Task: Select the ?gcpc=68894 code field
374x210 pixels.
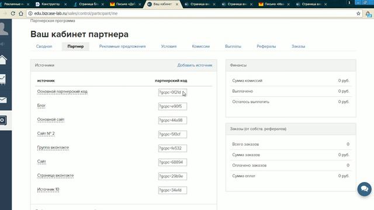Action: 172,162
